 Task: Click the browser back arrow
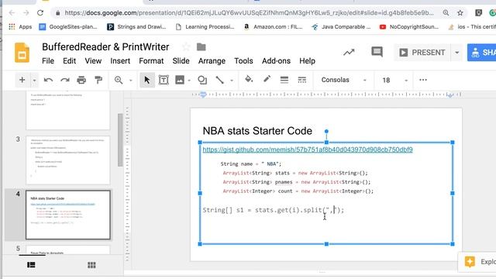[x=12, y=13]
